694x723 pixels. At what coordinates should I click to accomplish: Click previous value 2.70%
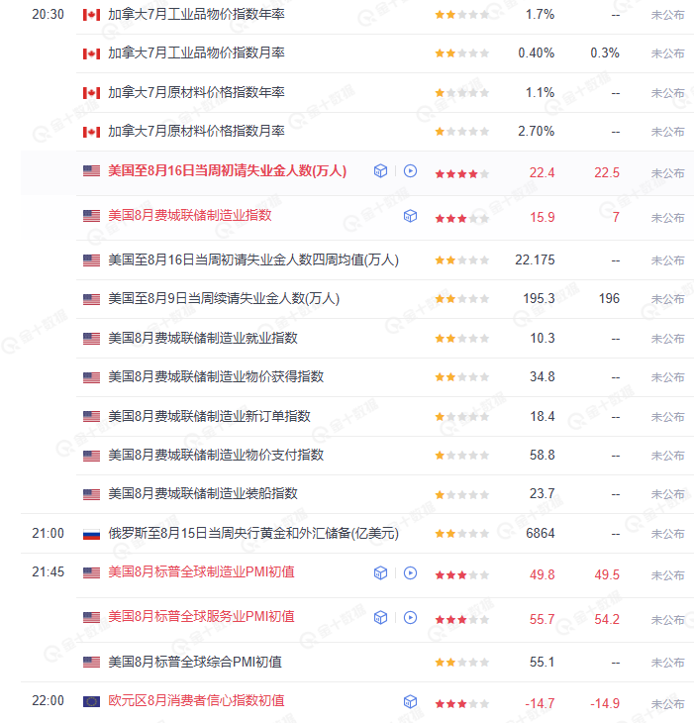[x=537, y=132]
